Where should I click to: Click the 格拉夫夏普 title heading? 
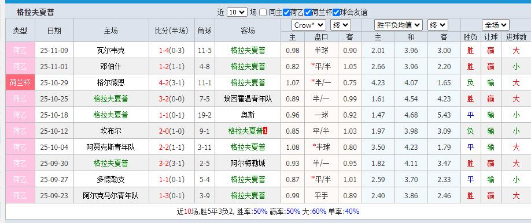35,13
